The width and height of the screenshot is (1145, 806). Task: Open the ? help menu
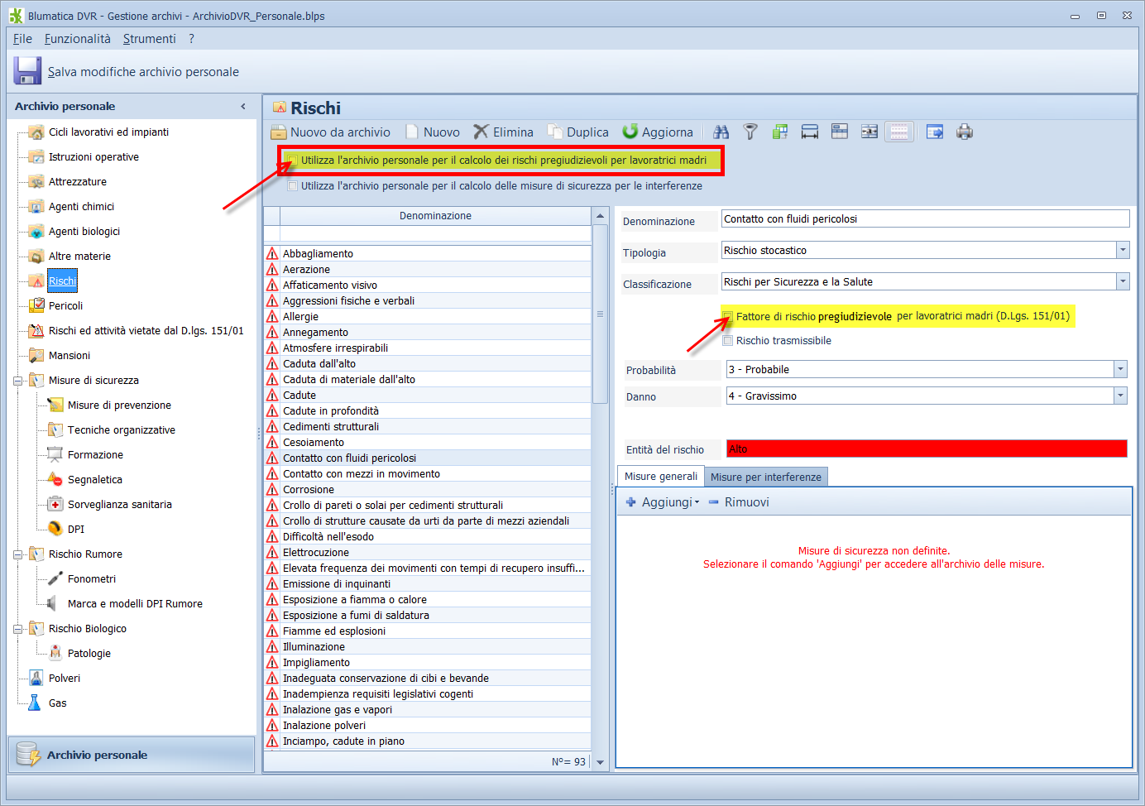[192, 39]
